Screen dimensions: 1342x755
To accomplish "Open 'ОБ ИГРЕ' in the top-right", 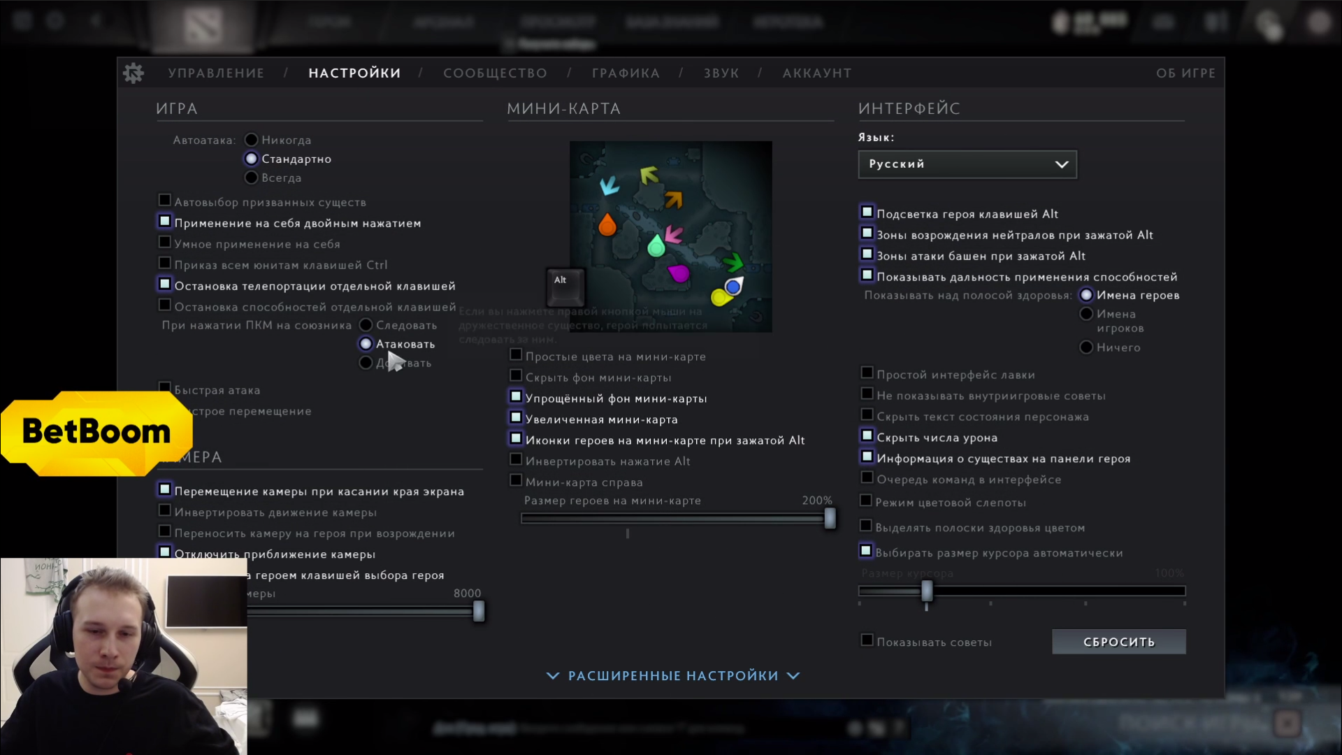I will click(x=1186, y=73).
